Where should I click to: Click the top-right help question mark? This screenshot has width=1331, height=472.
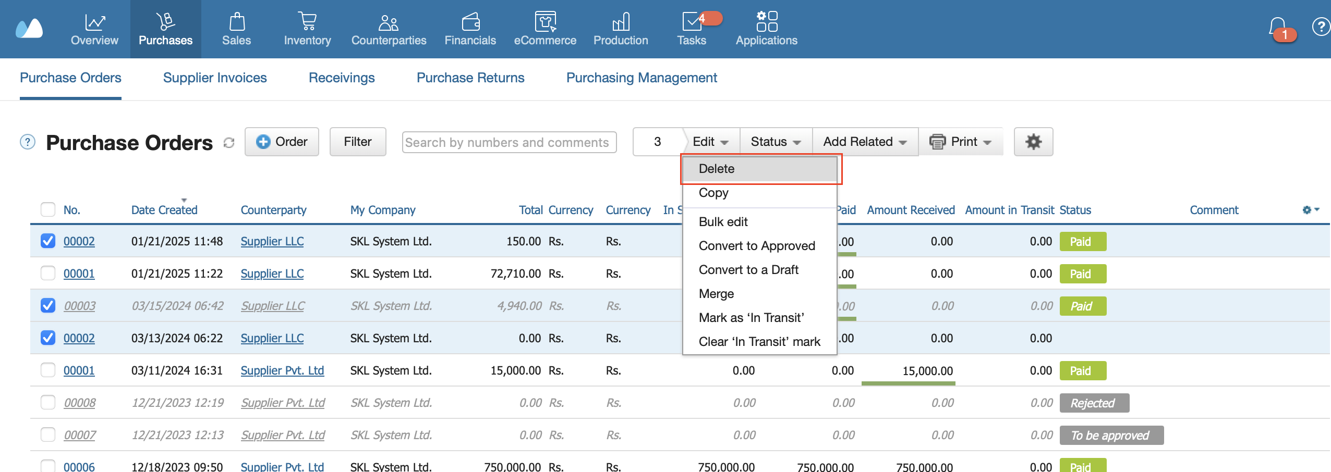(x=1321, y=27)
